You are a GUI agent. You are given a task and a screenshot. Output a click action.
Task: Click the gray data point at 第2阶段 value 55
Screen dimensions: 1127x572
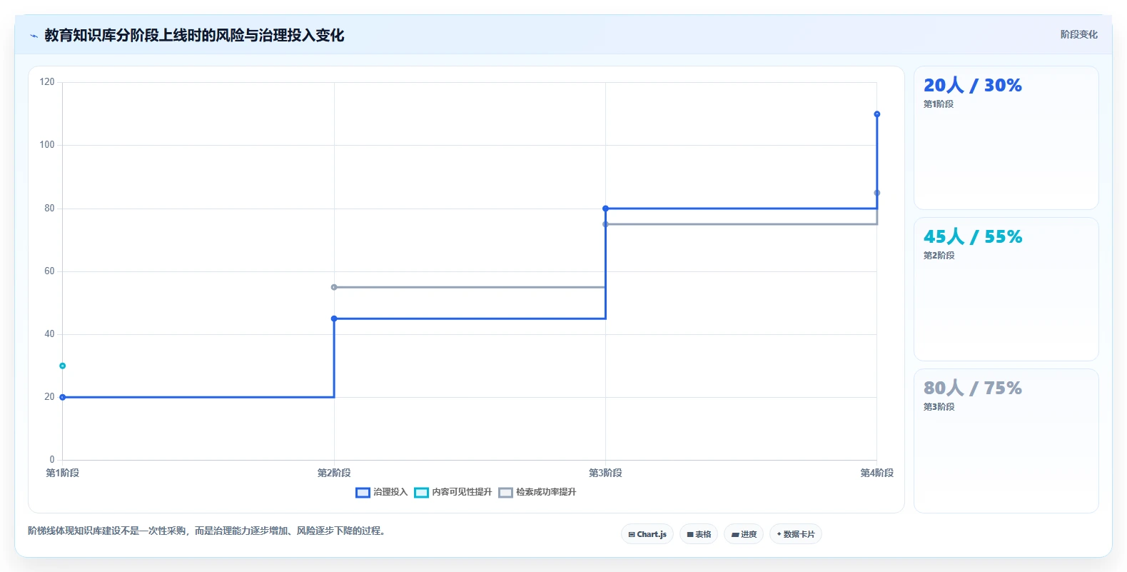pyautogui.click(x=334, y=287)
